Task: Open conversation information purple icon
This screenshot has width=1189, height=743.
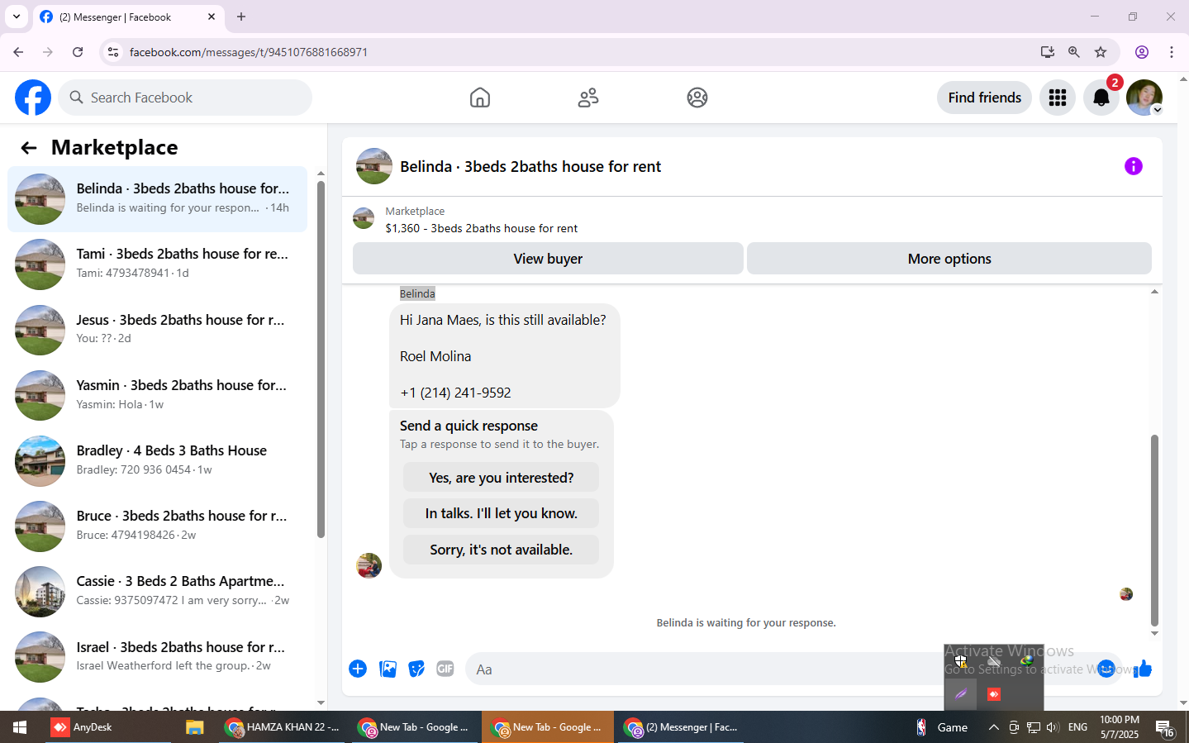Action: tap(1134, 166)
